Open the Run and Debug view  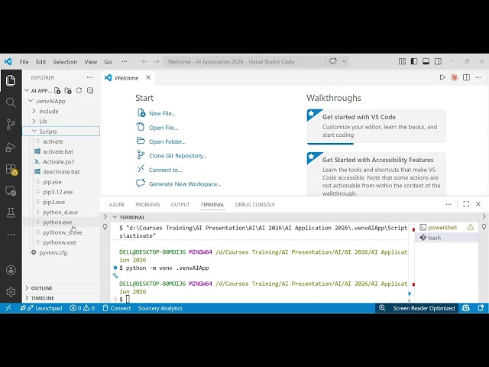[11, 147]
